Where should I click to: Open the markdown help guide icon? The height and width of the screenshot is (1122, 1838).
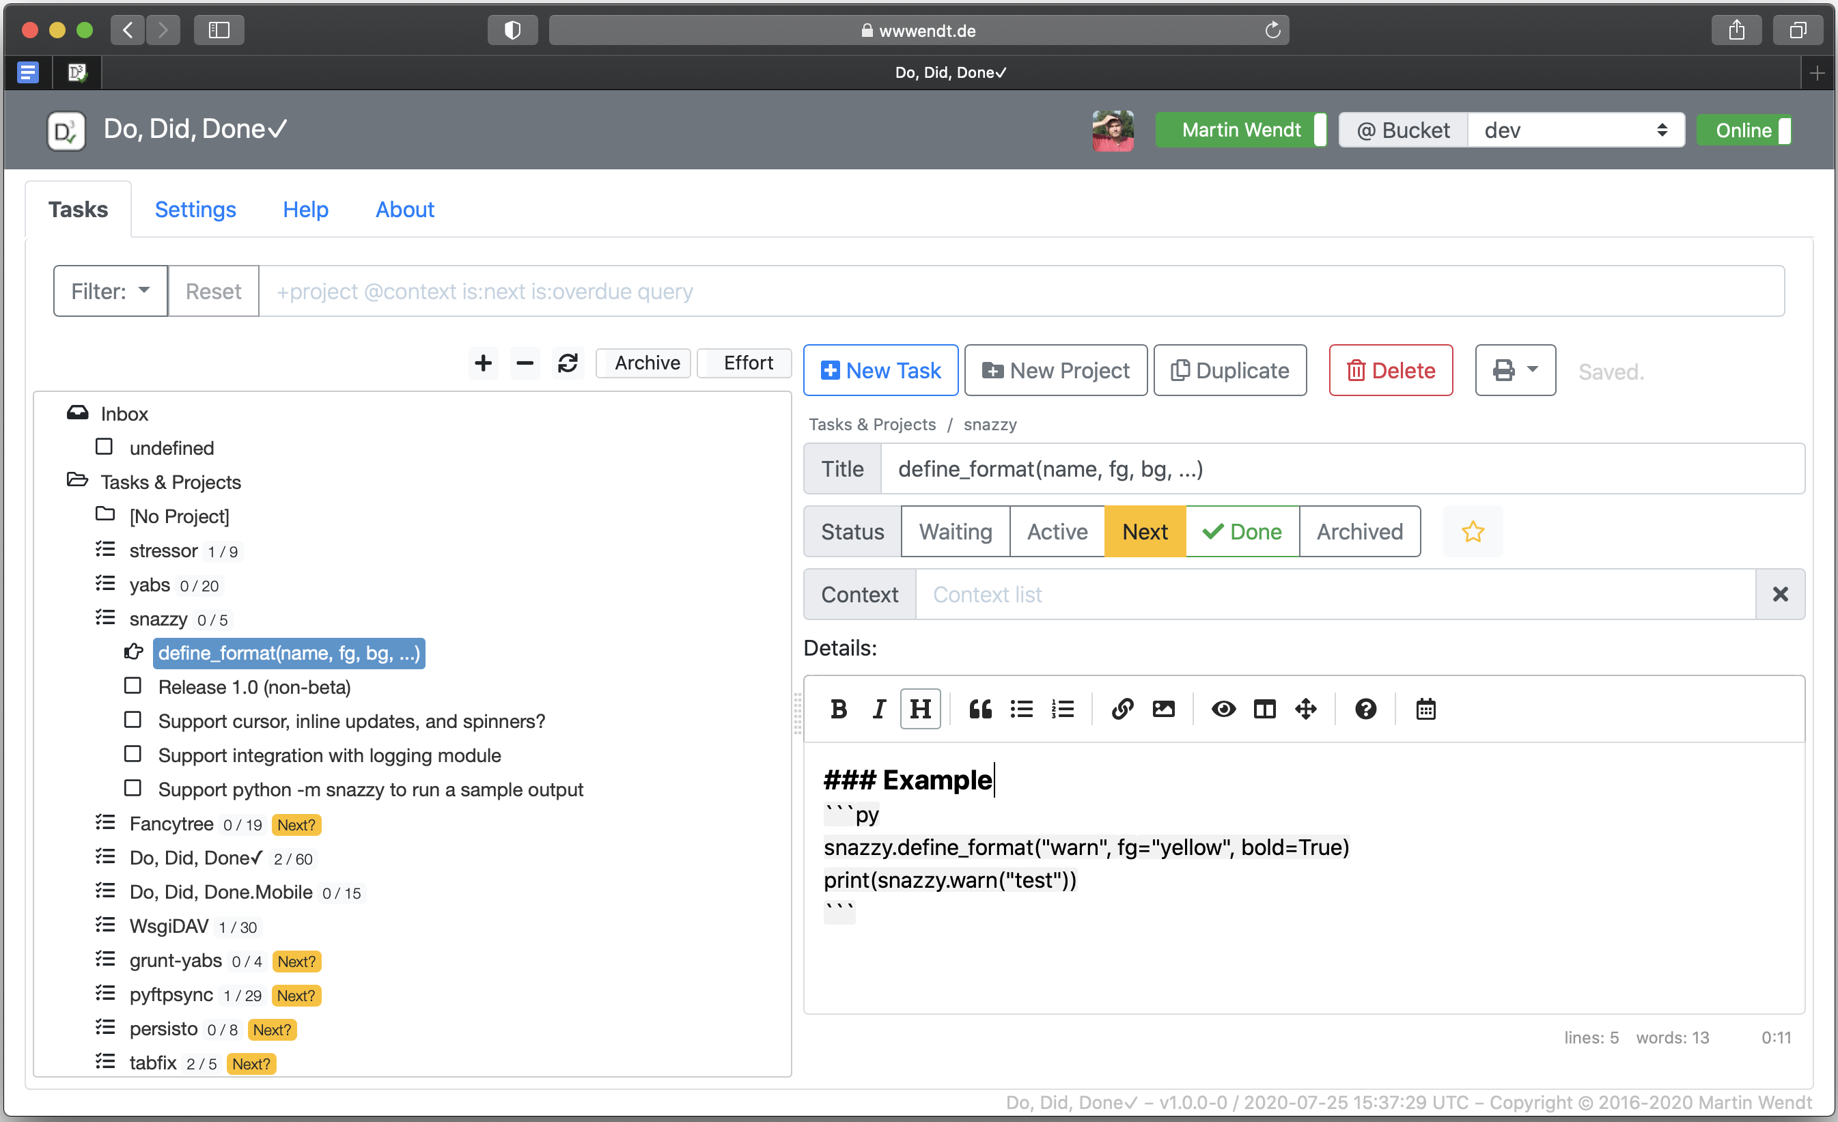(x=1365, y=709)
